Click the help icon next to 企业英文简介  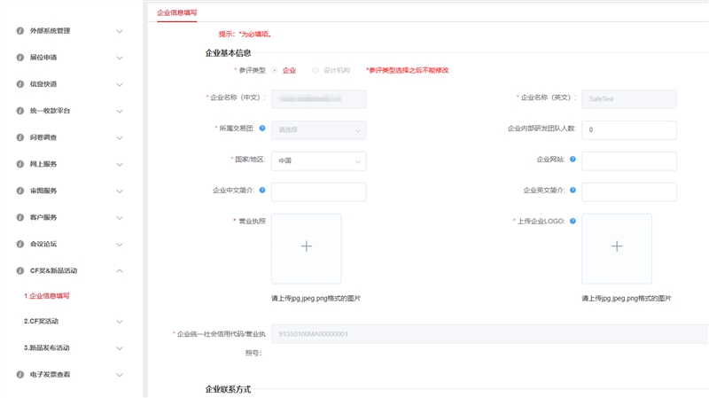573,191
